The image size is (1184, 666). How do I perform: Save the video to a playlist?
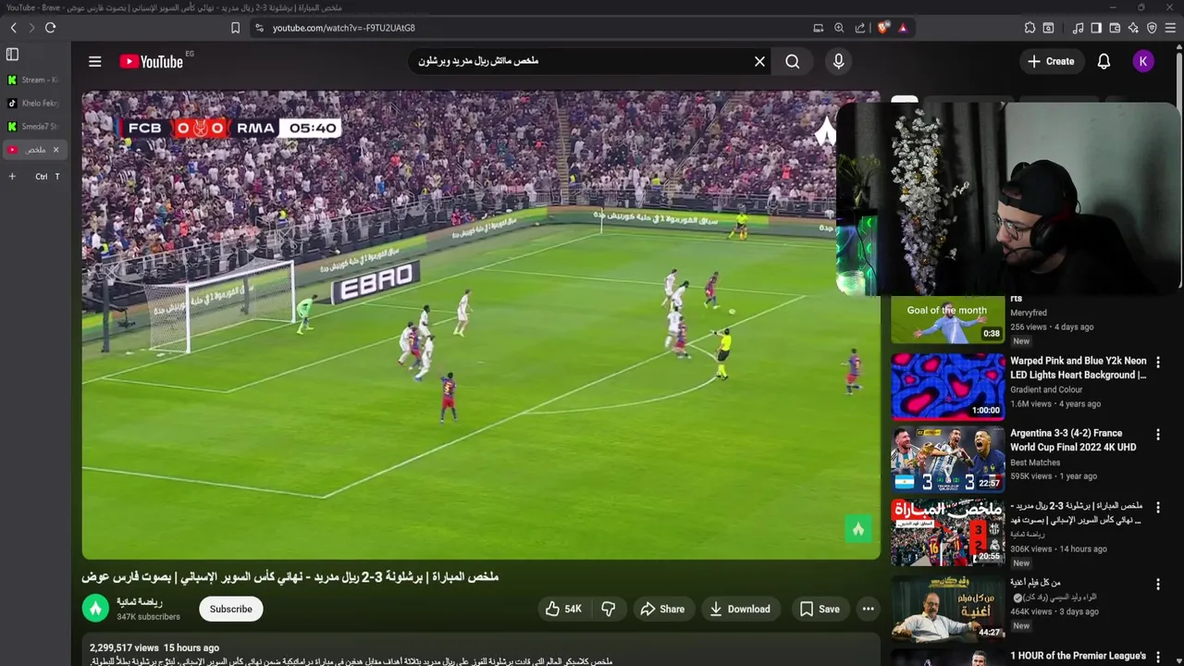click(820, 609)
